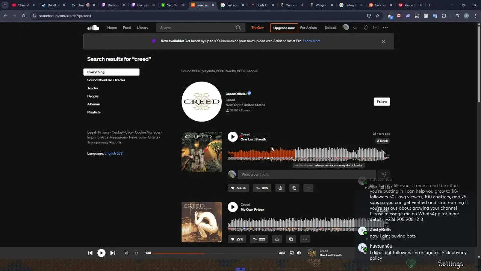Open the three-dot header menu
The width and height of the screenshot is (481, 271).
[385, 27]
